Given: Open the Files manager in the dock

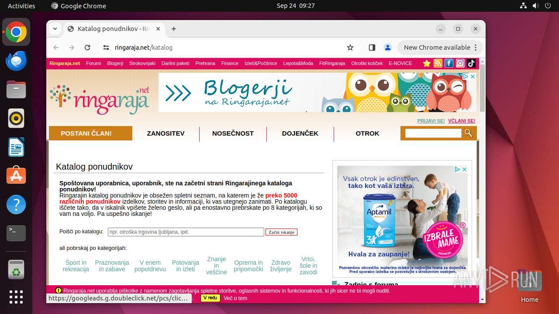Looking at the screenshot, I should pyautogui.click(x=16, y=90).
